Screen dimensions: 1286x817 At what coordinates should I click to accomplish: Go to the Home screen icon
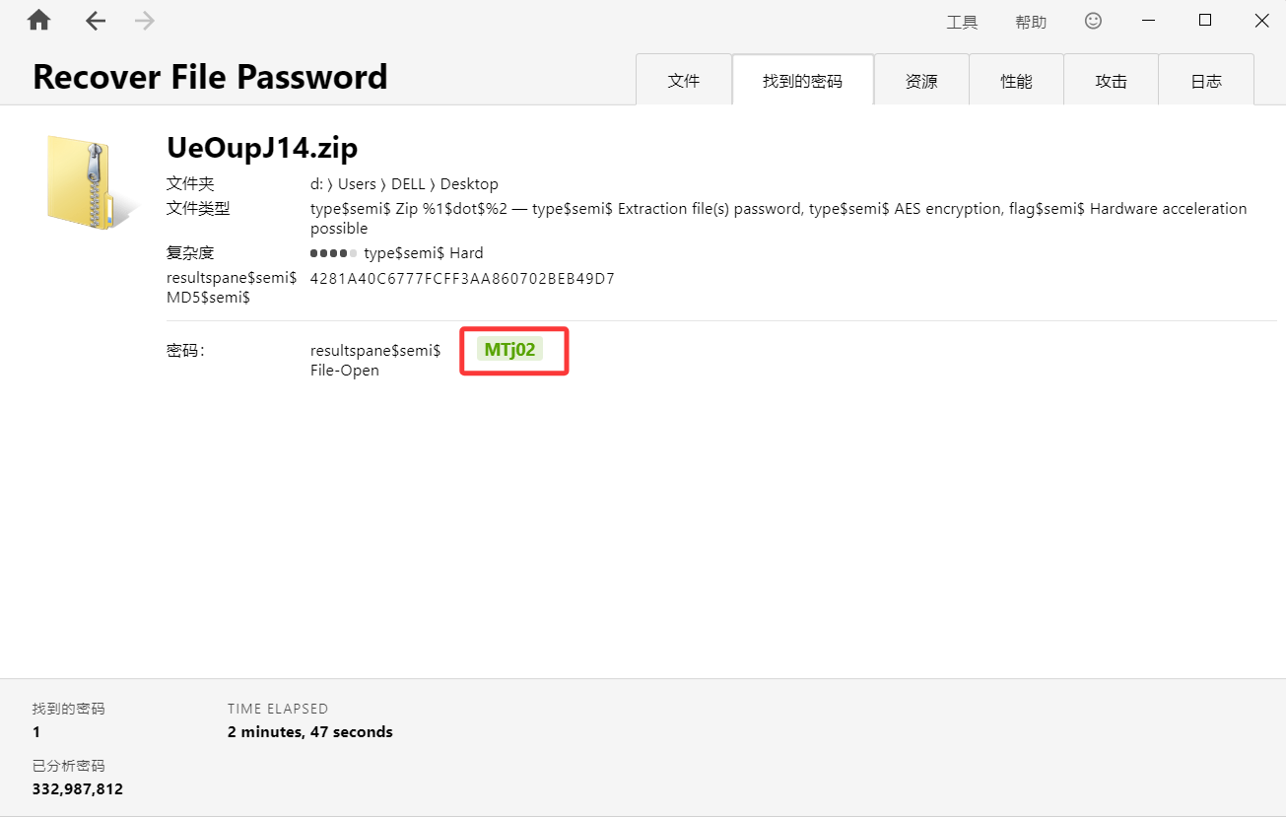(x=38, y=20)
